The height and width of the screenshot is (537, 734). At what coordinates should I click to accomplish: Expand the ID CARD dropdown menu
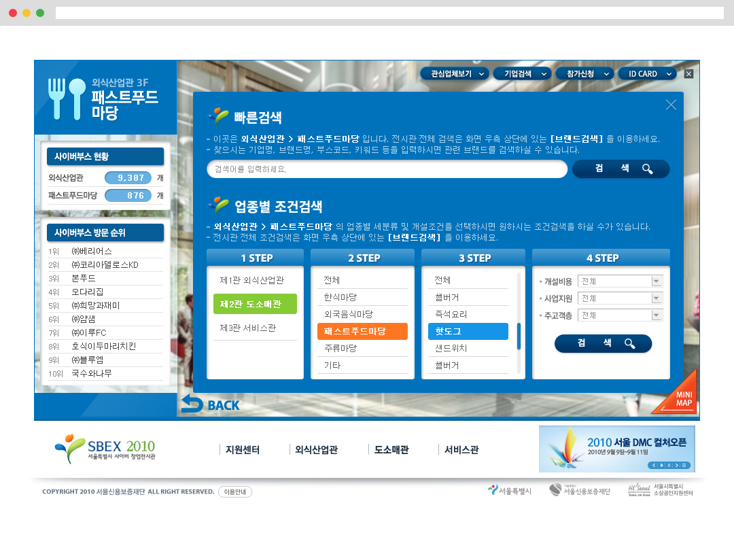coord(647,73)
